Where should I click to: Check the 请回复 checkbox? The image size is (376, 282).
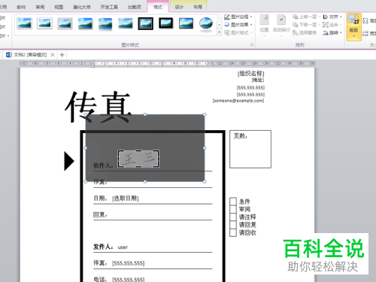click(x=233, y=225)
